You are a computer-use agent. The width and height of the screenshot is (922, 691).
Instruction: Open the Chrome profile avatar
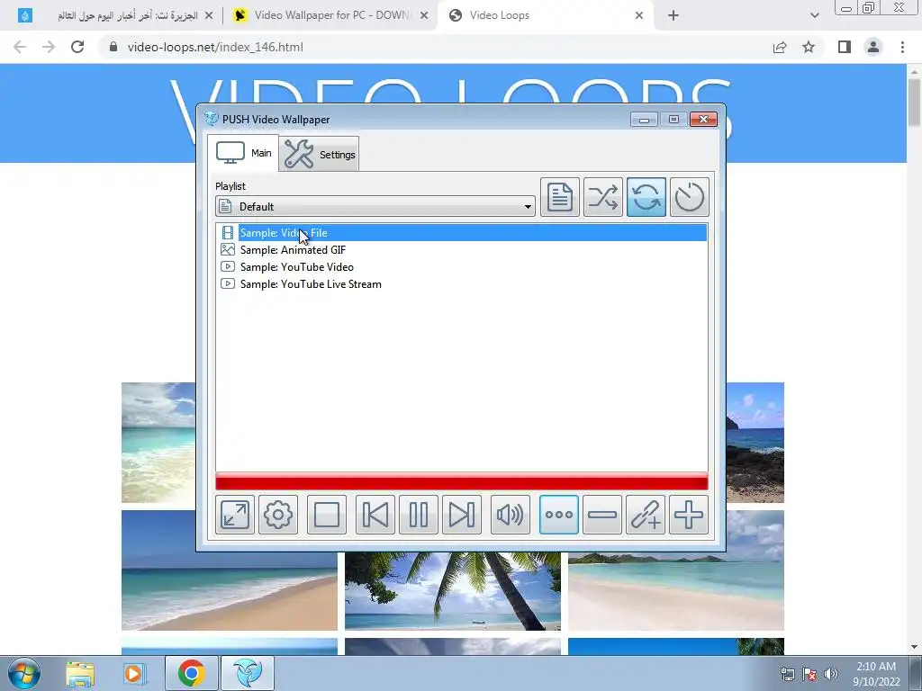pyautogui.click(x=873, y=47)
